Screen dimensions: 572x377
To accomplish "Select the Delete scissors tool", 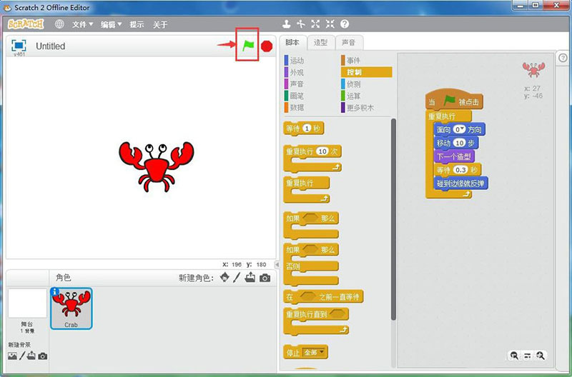I will (300, 24).
